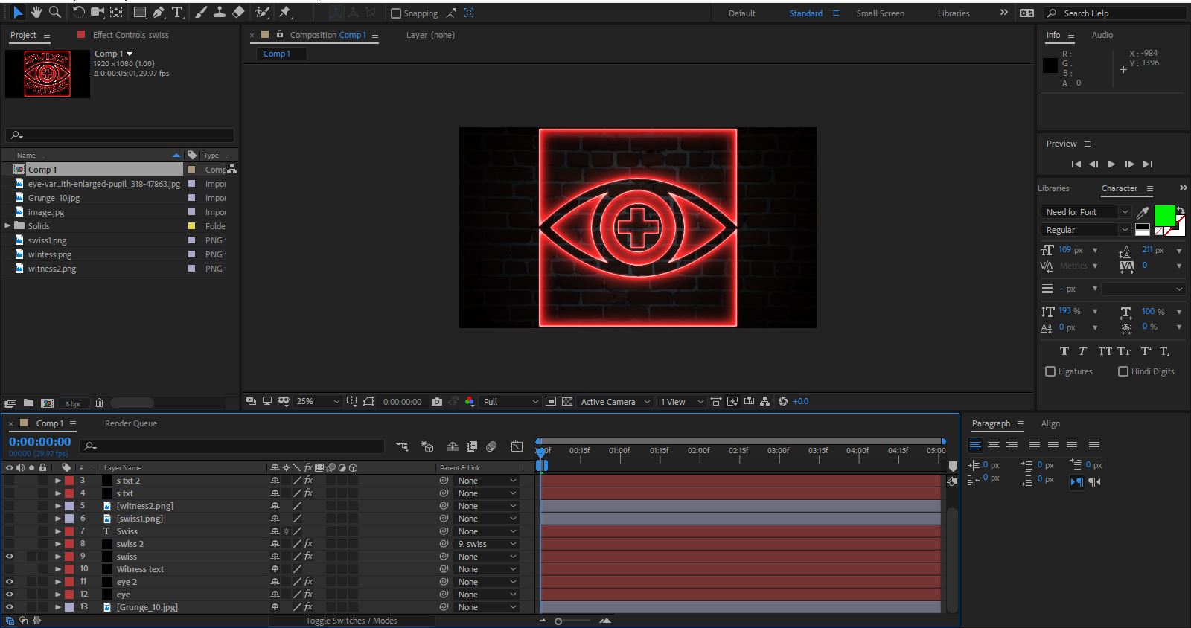
Task: Play the composition preview
Action: click(1111, 164)
